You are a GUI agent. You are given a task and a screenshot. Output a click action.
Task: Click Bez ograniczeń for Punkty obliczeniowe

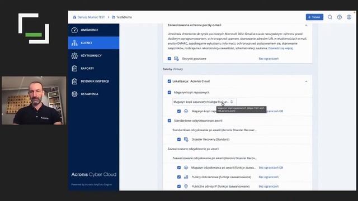pyautogui.click(x=268, y=177)
